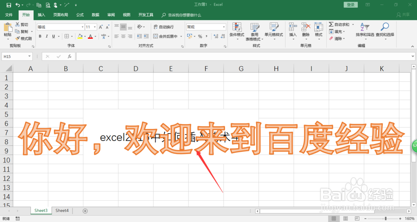Open Cell Styles icon

[274, 27]
